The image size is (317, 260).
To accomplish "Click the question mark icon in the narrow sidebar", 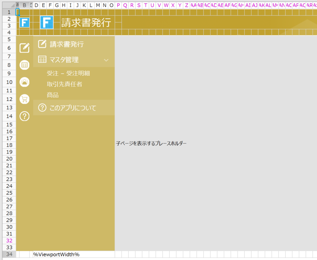I will click(x=25, y=116).
